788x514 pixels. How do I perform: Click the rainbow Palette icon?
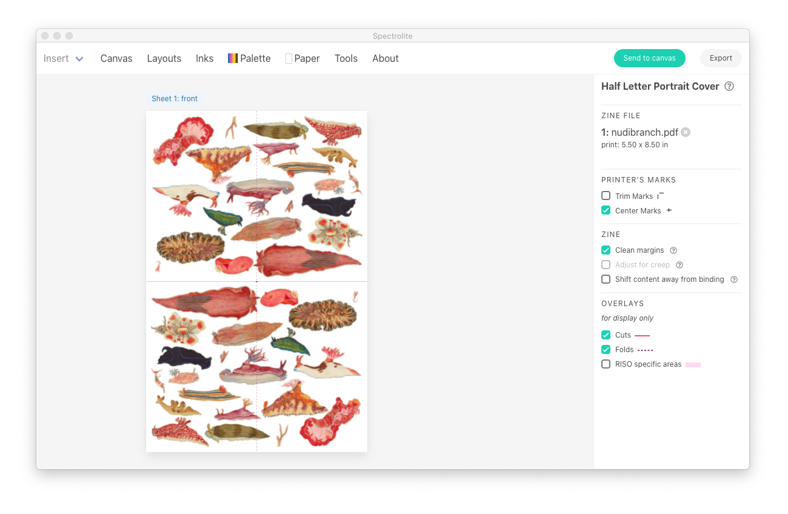point(232,58)
